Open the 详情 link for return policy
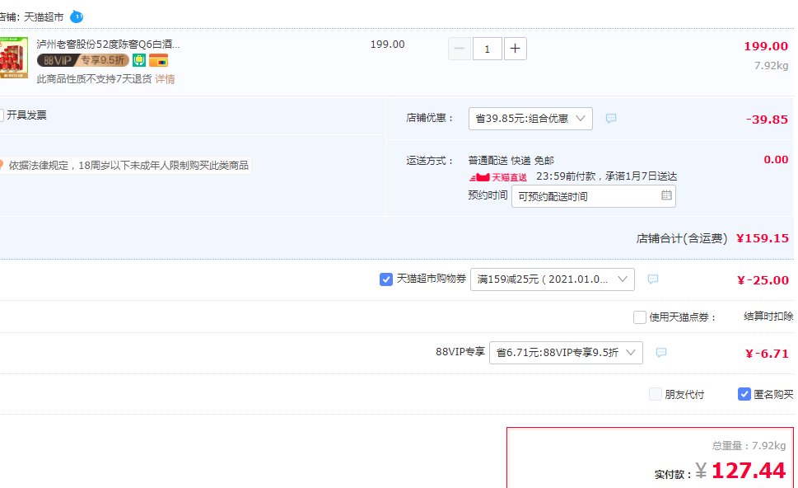 [165, 79]
